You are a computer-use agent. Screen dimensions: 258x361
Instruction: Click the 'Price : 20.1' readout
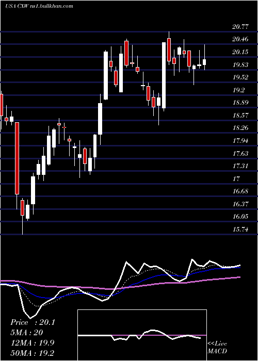pyautogui.click(x=33, y=322)
